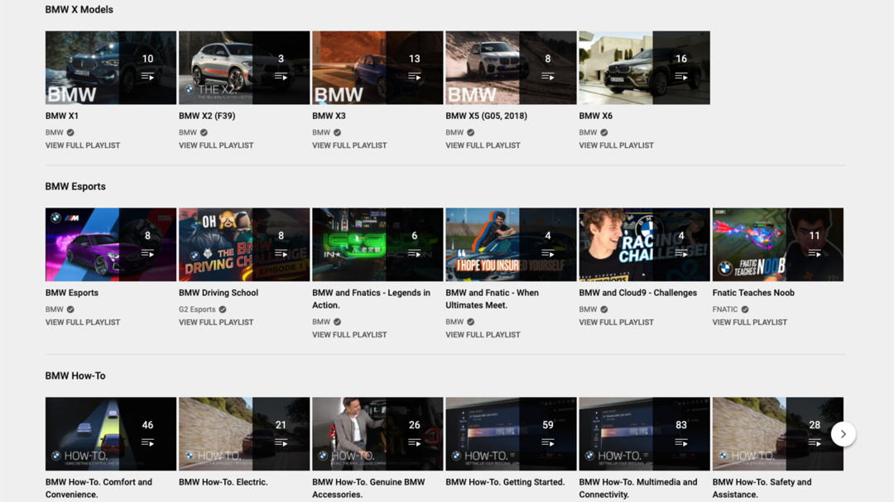Image resolution: width=894 pixels, height=502 pixels.
Task: View full playlist for BMW X1
Action: pos(83,146)
